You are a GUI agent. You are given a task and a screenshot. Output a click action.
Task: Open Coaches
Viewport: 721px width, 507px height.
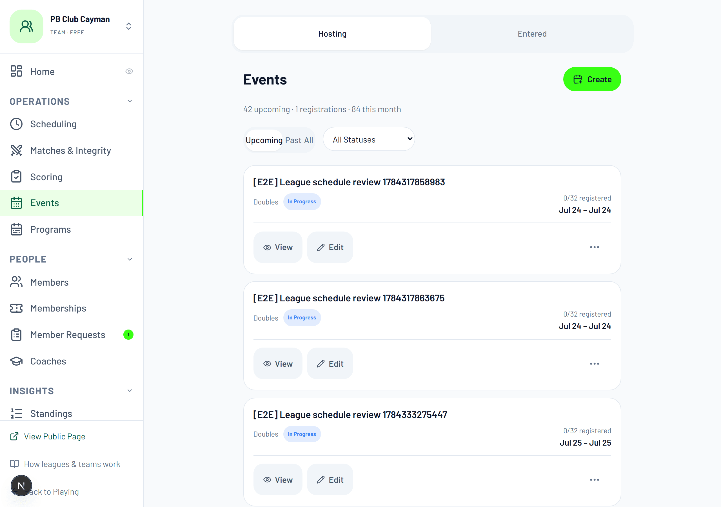[x=72, y=361]
